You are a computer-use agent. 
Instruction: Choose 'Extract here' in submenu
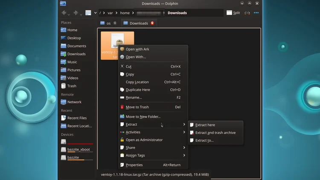[215, 125]
